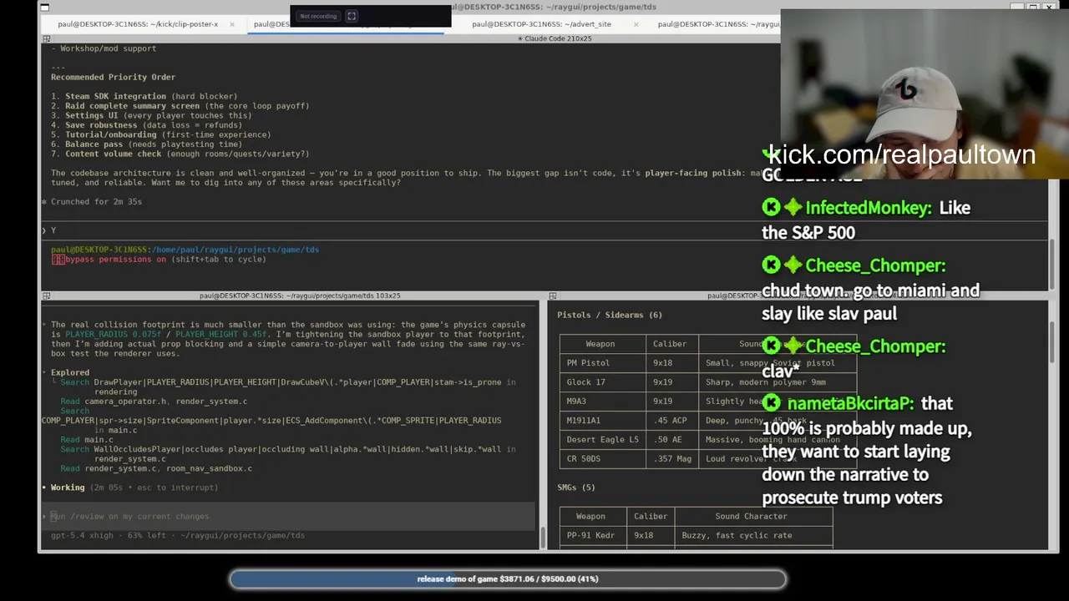Click the tds 103x25 pane title bar
1069x601 pixels.
click(x=300, y=295)
